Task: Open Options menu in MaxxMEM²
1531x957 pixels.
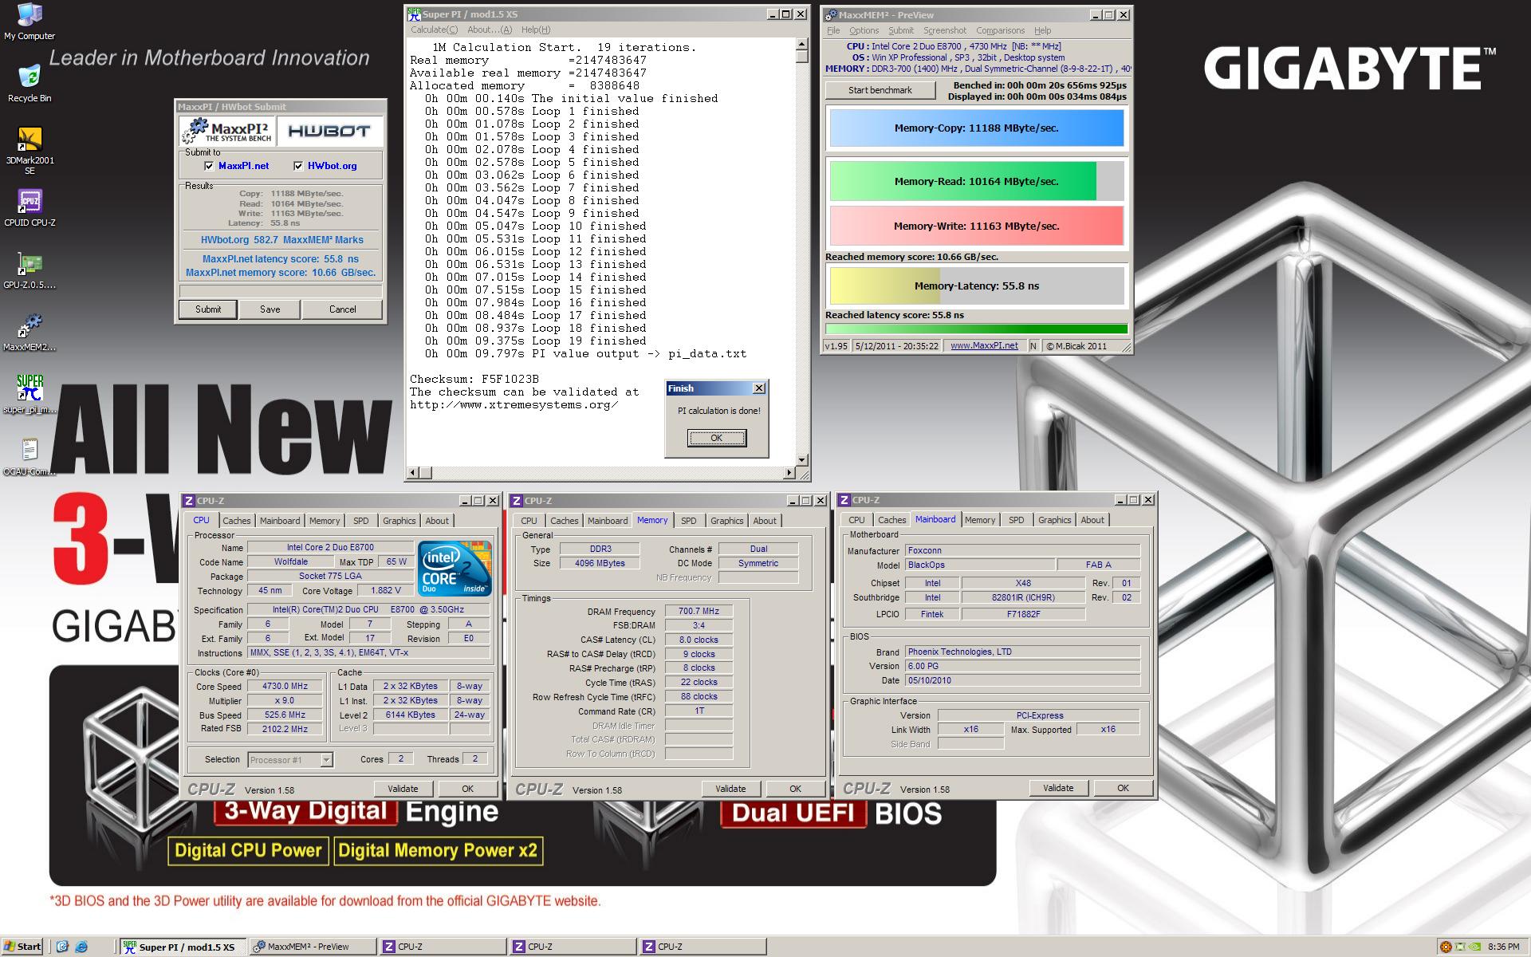Action: click(864, 30)
